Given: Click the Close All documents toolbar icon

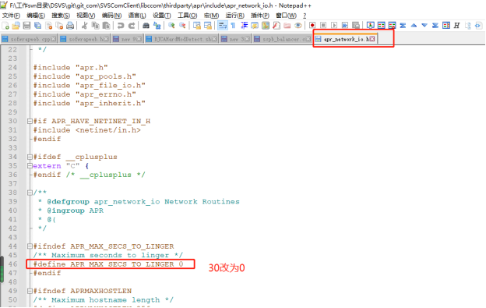Looking at the screenshot, I should click(59, 26).
